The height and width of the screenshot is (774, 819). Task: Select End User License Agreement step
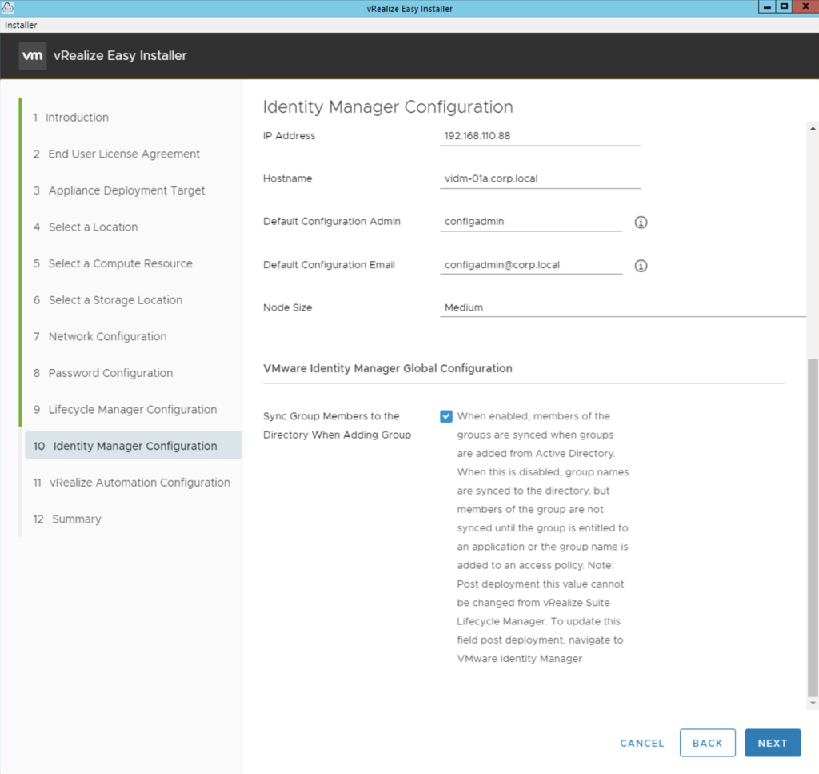pos(124,154)
